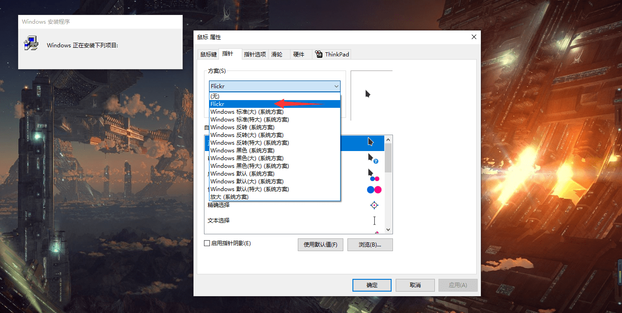The image size is (622, 313).
Task: Choose Windows 默认(大) (系统方案)
Action: pyautogui.click(x=275, y=182)
